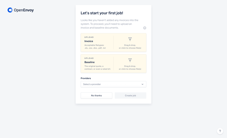This screenshot has width=227, height=138.
Task: Open the info icon beside the description
Action: pyautogui.click(x=145, y=28)
